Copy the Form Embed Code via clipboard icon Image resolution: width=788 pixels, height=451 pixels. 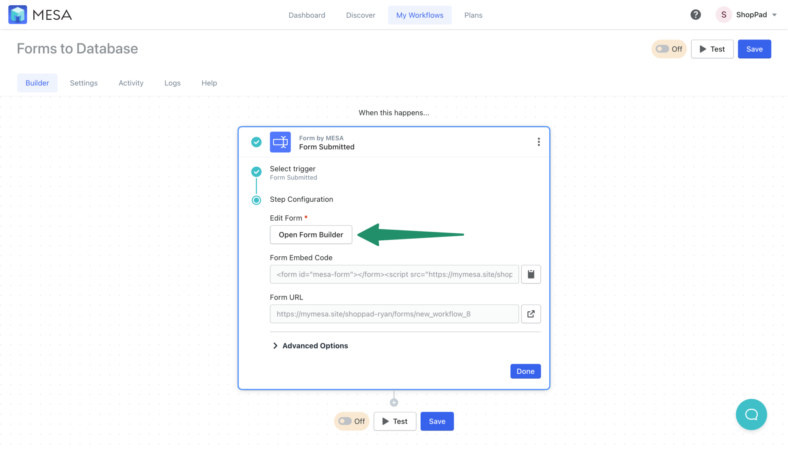pos(531,274)
